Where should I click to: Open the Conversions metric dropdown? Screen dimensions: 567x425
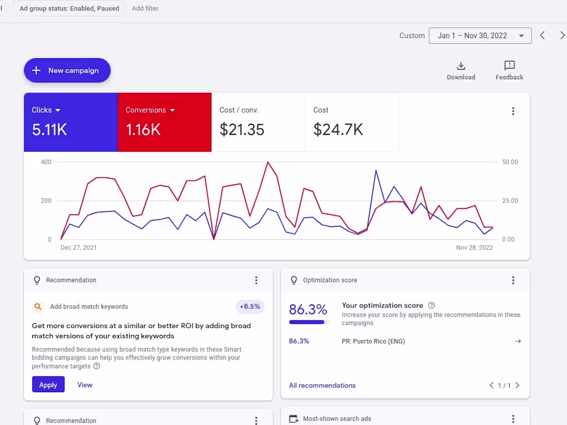[x=172, y=110]
